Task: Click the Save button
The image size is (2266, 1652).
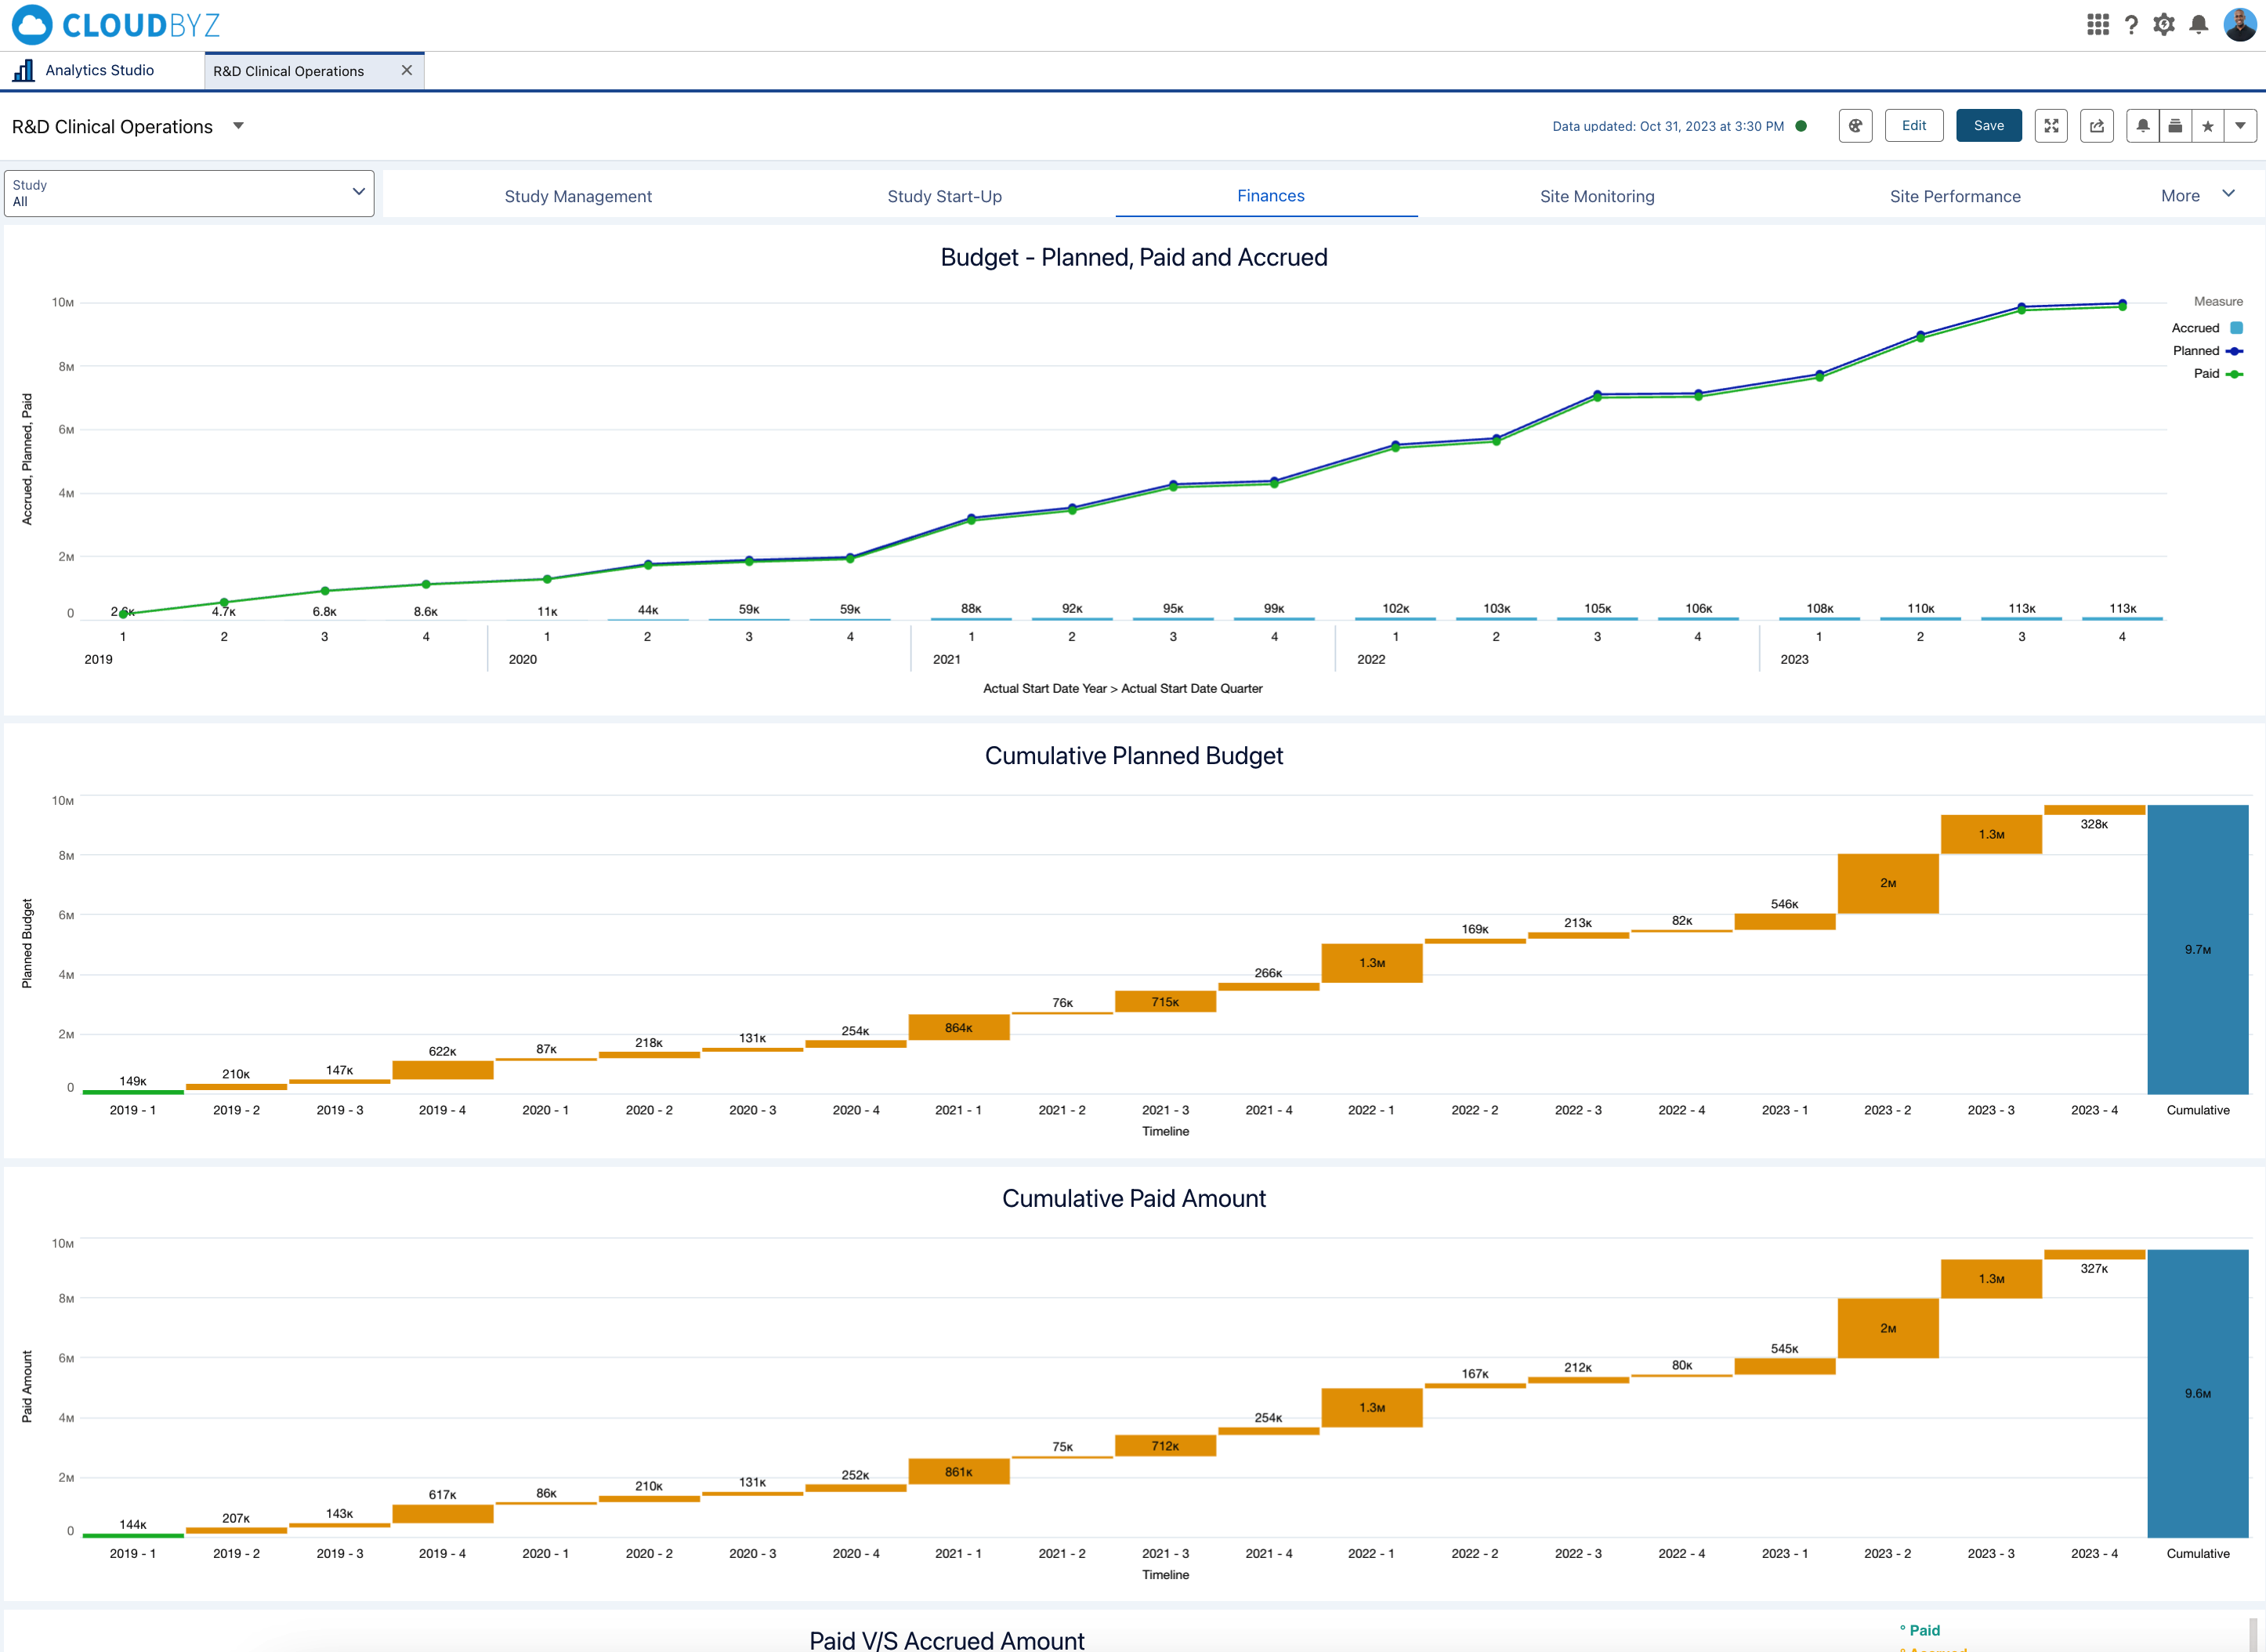Action: (x=1988, y=125)
